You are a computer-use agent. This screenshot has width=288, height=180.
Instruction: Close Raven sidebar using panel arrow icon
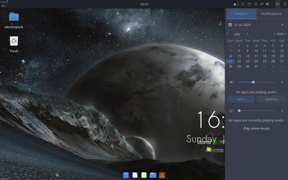(x=285, y=4)
